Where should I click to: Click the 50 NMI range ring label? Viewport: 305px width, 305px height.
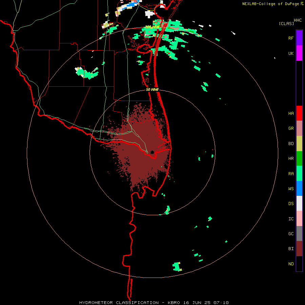tap(152, 89)
